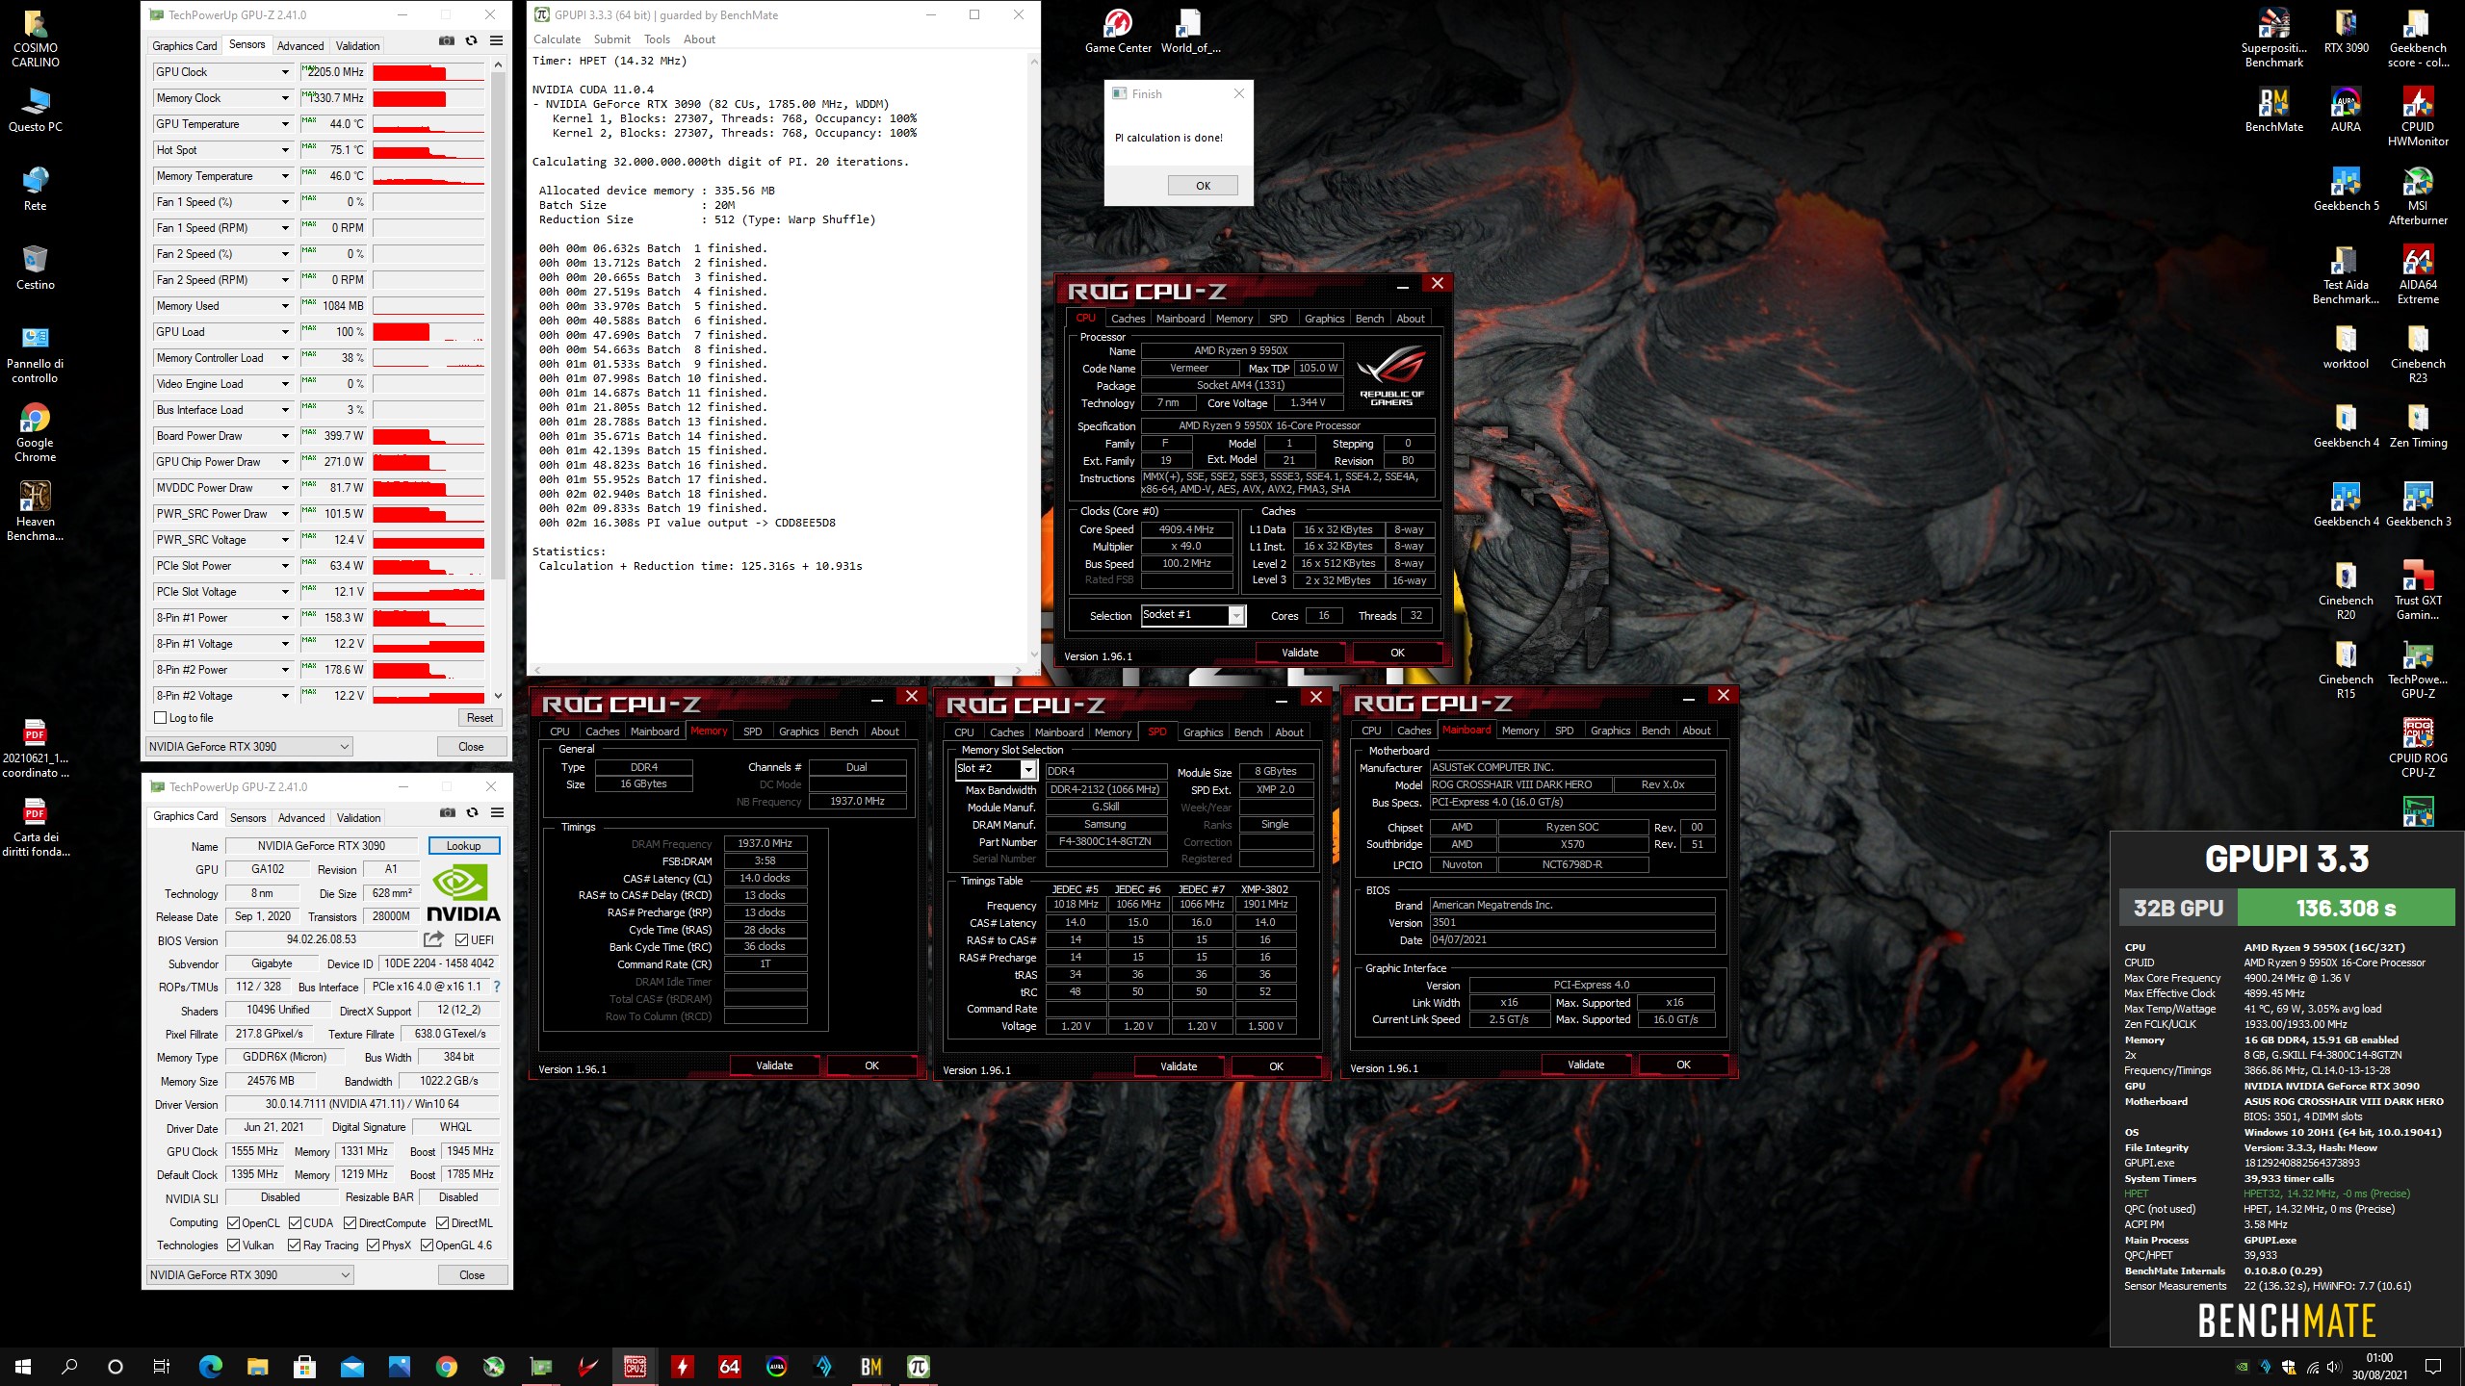Click the GPUPI pi taskbar icon
The width and height of the screenshot is (2465, 1386).
919,1366
